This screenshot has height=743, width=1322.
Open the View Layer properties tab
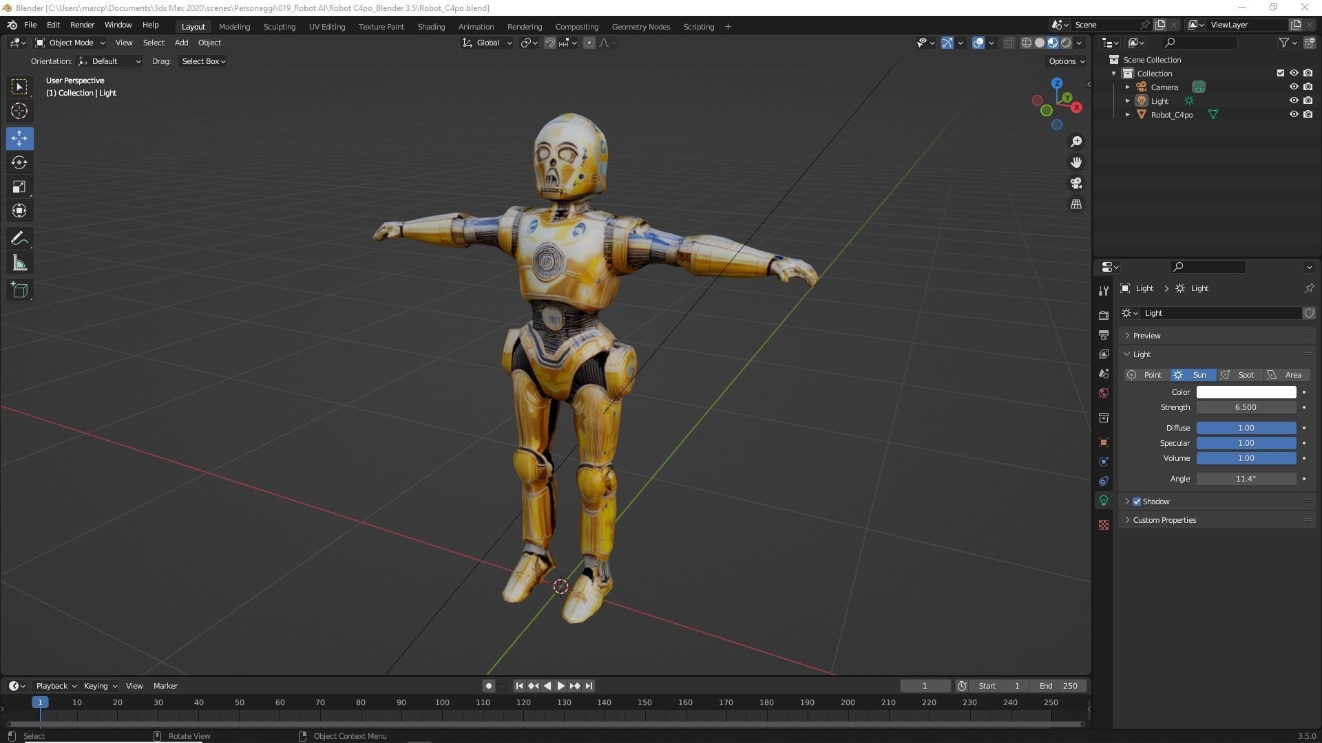pyautogui.click(x=1104, y=354)
